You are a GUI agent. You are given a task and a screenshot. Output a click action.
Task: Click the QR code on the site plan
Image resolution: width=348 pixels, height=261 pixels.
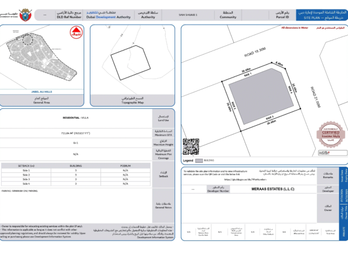[x=191, y=146]
